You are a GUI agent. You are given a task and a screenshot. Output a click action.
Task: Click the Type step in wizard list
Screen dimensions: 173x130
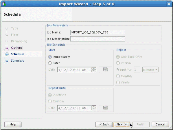(14, 28)
